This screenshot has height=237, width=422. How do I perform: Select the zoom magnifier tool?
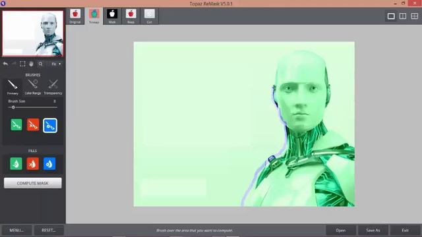(40, 64)
